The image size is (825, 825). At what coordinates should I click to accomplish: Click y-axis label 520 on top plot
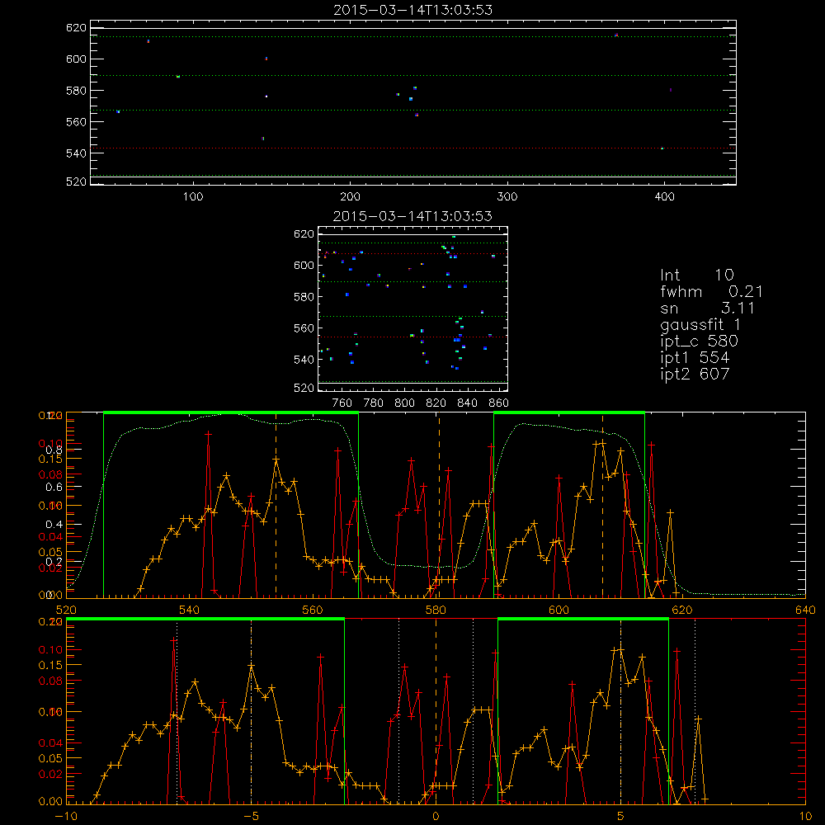(x=76, y=181)
